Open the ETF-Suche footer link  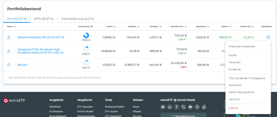111,112
